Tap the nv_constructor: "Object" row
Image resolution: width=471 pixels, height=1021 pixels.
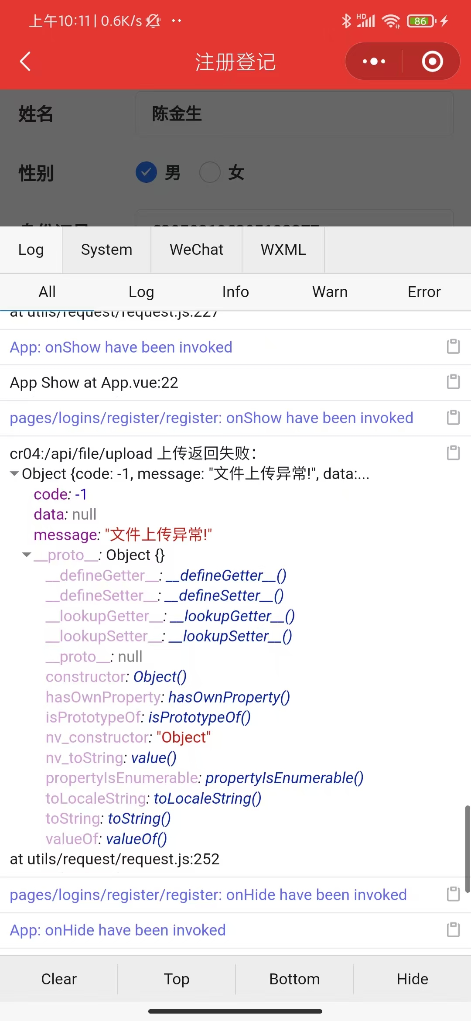click(128, 737)
